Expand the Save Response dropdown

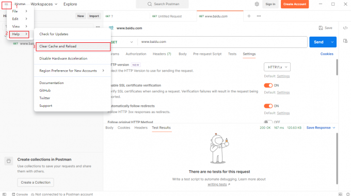tap(334, 128)
